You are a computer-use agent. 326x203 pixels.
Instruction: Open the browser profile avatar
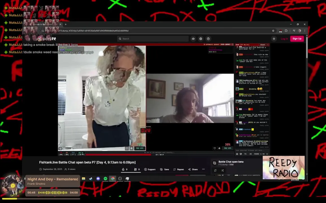(x=299, y=31)
